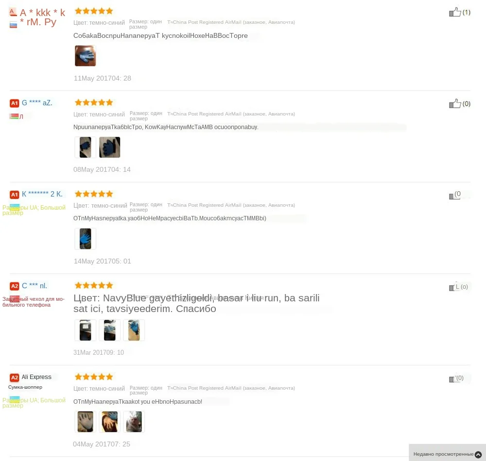Like the G **** aZ. review

455,104
